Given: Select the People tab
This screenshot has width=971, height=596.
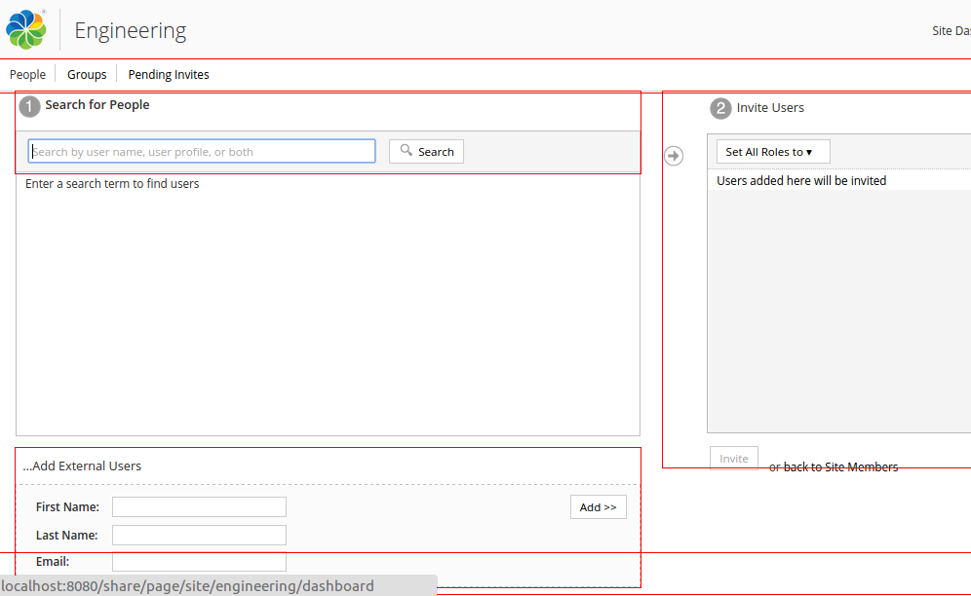Looking at the screenshot, I should point(27,74).
